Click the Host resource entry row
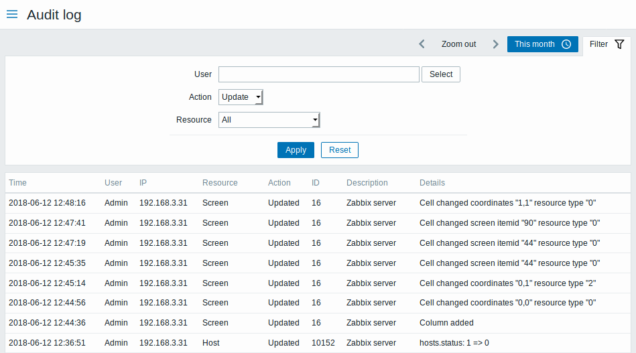636x353 pixels. coord(211,343)
